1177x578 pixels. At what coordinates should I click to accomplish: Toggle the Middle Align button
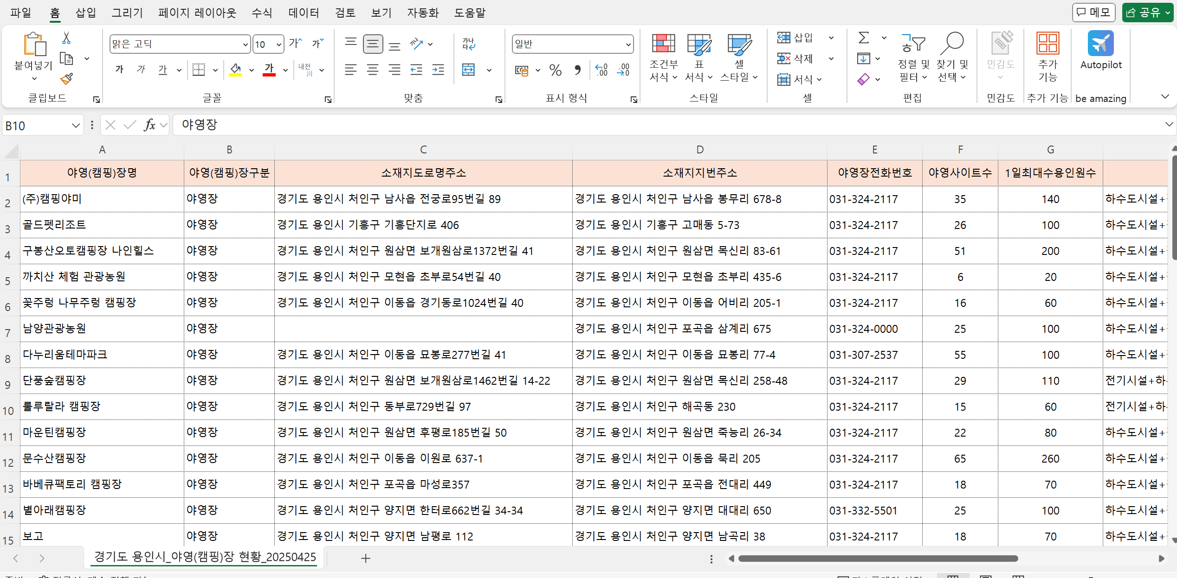(373, 44)
